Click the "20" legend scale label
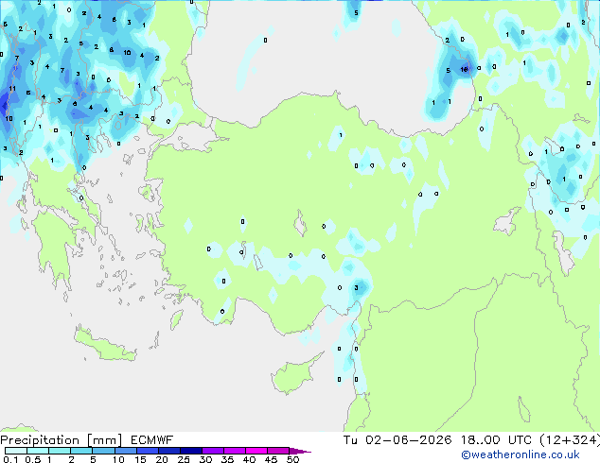The image size is (600, 463). tap(162, 459)
